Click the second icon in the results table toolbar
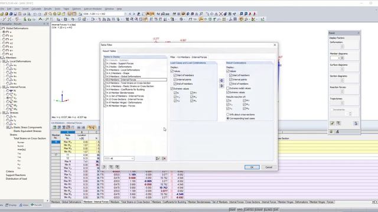The height and width of the screenshot is (212, 378). point(59,127)
